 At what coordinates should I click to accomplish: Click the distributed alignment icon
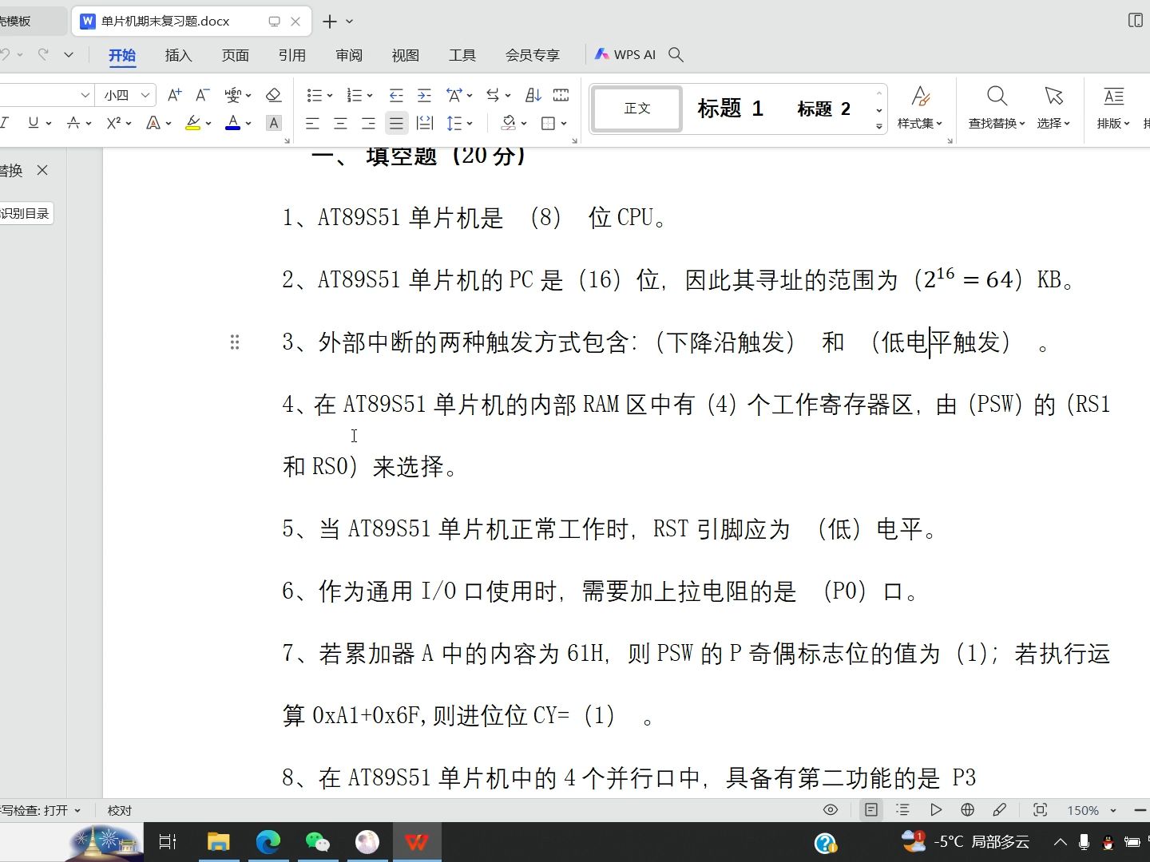pyautogui.click(x=425, y=123)
